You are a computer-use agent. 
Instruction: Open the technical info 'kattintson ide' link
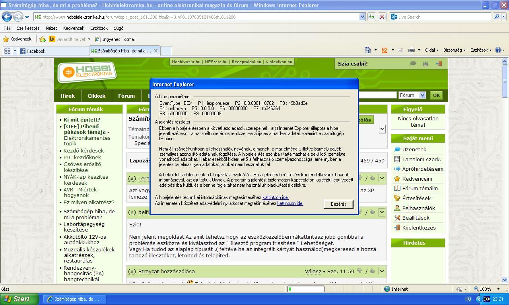coord(275,197)
